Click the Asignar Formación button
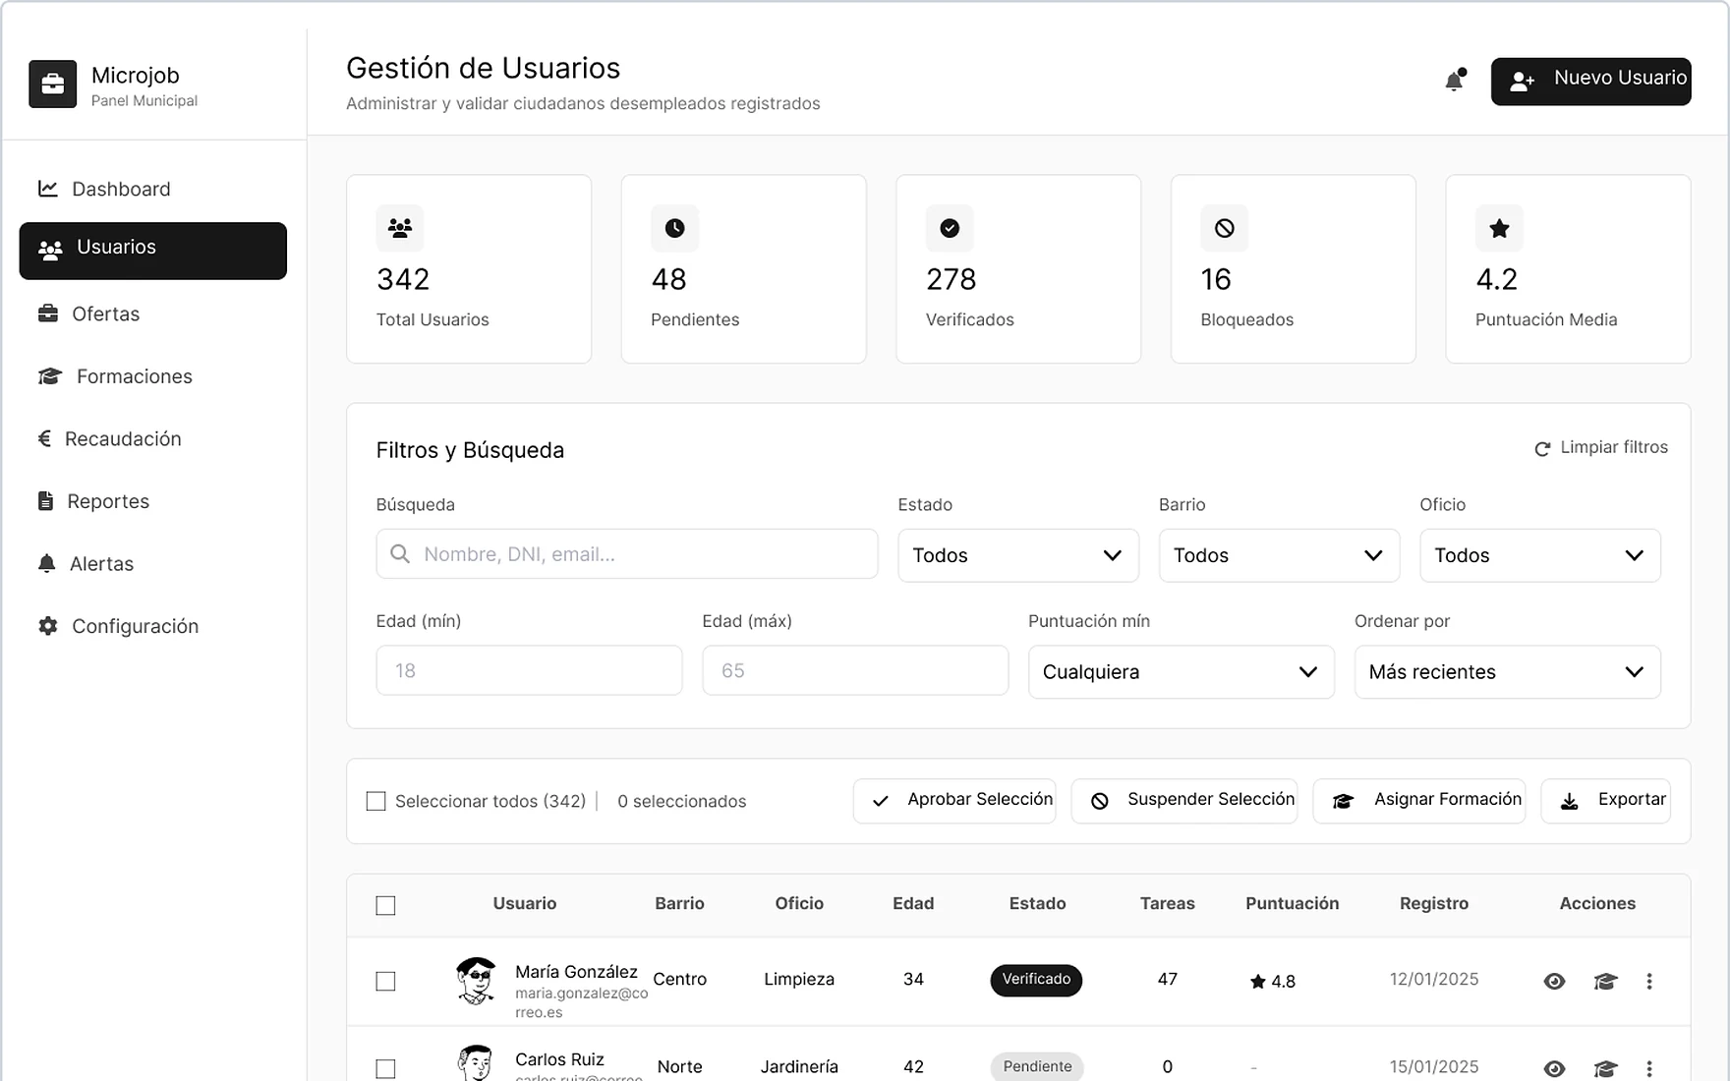Screen dimensions: 1730x1081 point(1419,801)
